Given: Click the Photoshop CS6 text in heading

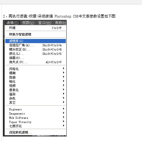Looking at the screenshot, I should pyautogui.click(x=67, y=16).
